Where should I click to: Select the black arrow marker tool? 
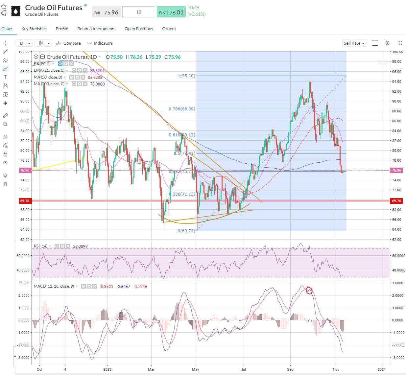(x=5, y=103)
